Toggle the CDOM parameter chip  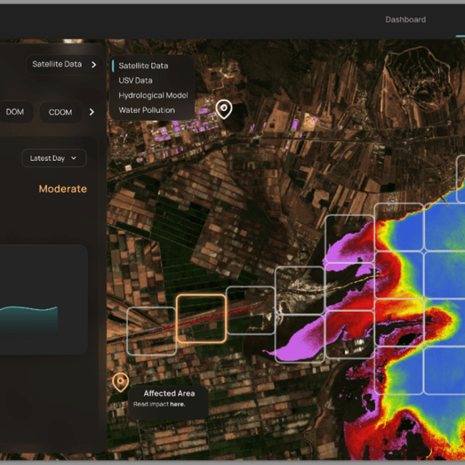[x=60, y=112]
